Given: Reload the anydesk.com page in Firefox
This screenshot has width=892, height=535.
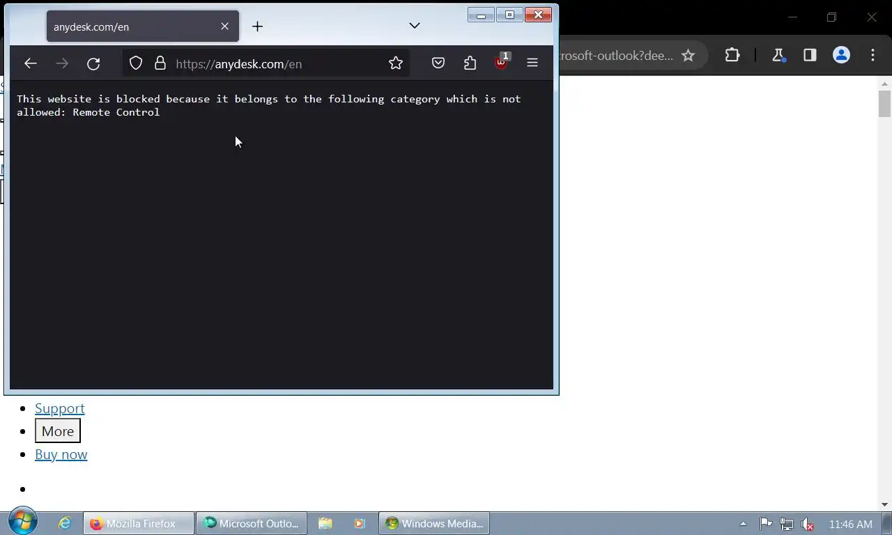Looking at the screenshot, I should [x=93, y=63].
